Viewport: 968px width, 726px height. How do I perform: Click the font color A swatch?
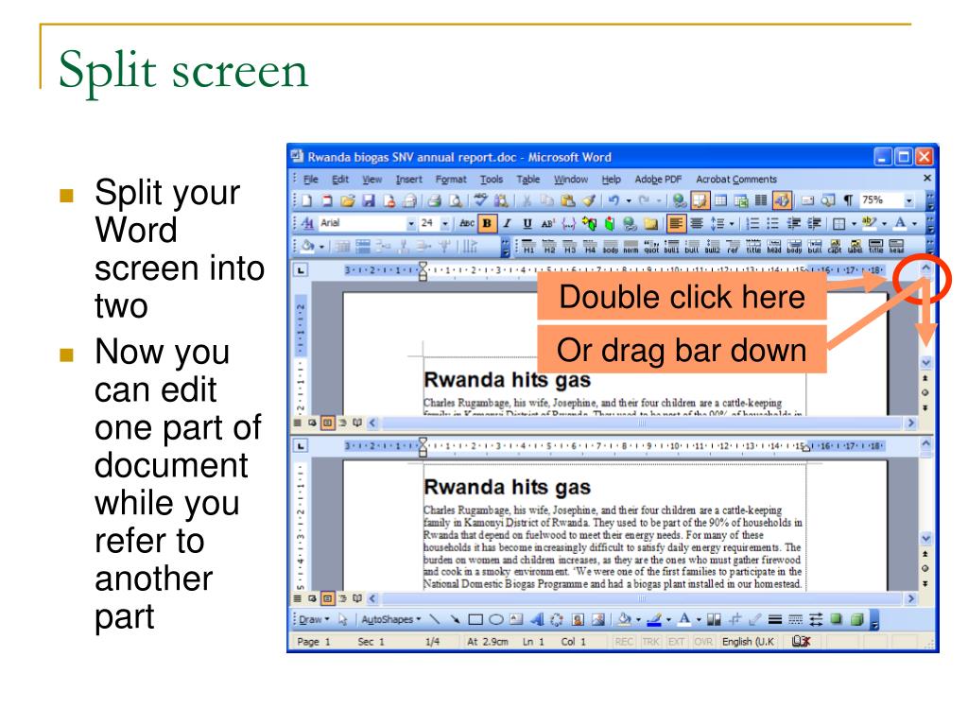(900, 223)
